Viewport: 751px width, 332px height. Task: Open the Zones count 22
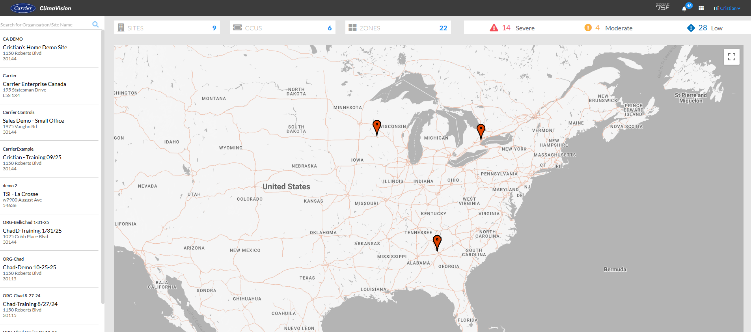click(x=443, y=28)
